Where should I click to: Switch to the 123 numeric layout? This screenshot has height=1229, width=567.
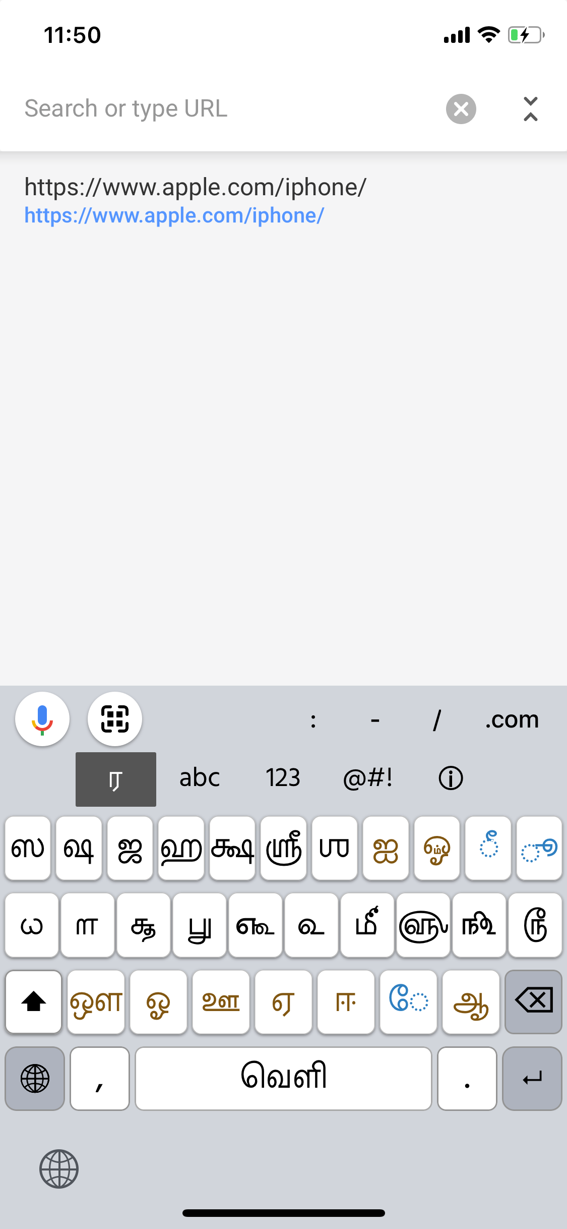(283, 778)
